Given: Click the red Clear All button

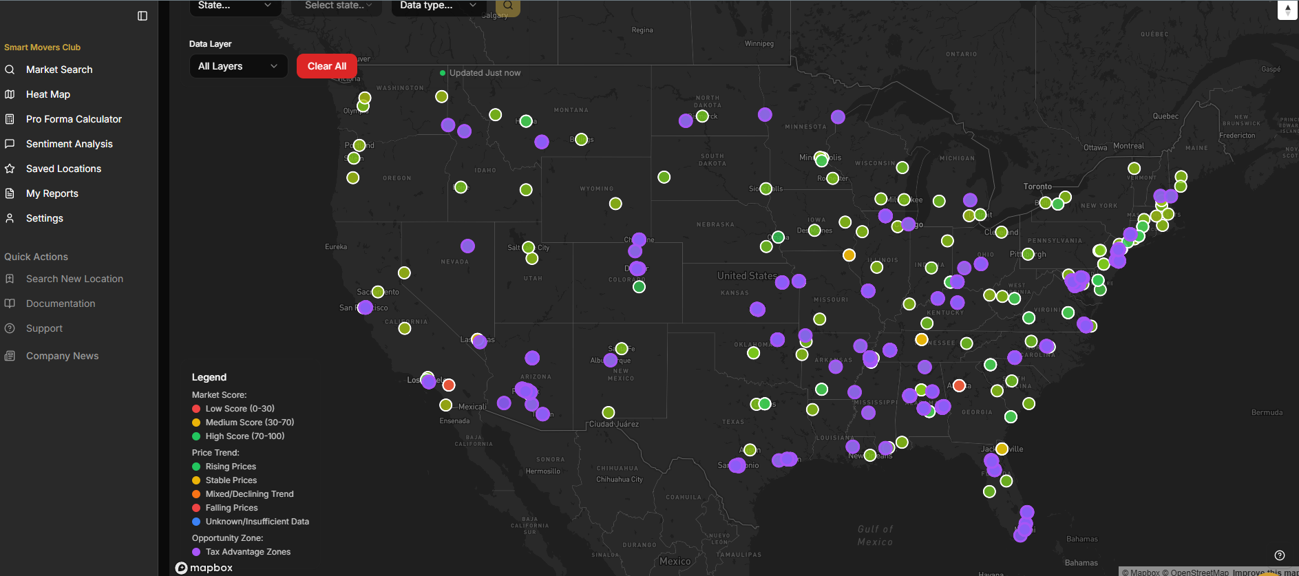Looking at the screenshot, I should (x=327, y=66).
